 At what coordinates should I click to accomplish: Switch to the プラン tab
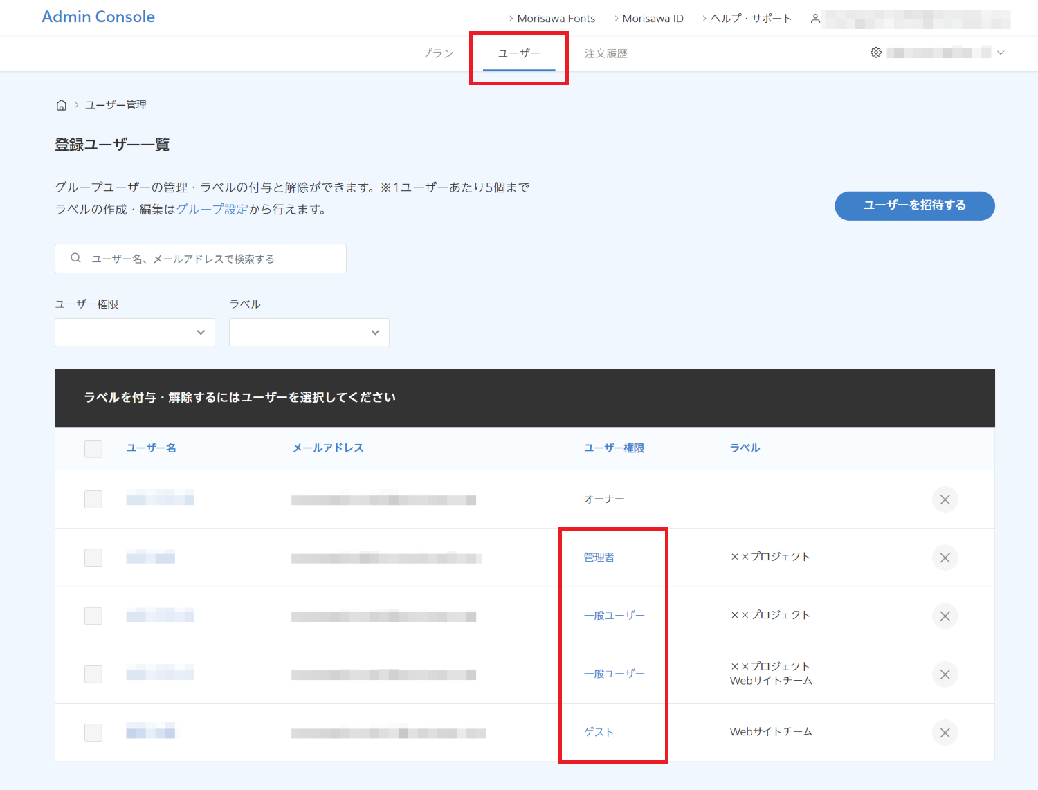[437, 53]
